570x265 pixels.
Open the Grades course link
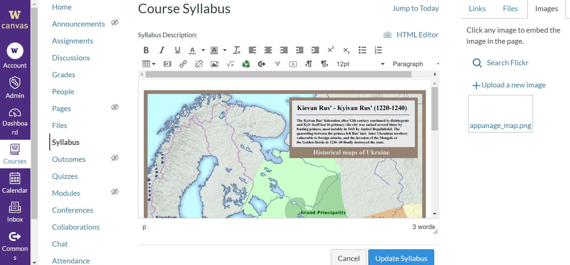click(63, 75)
